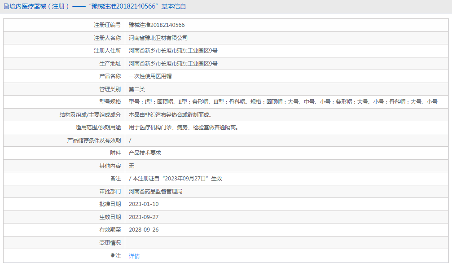Screen dimensions: 452x263
Task: Select the slash value in 产品储存条件及有效期 row
Action: (130, 140)
